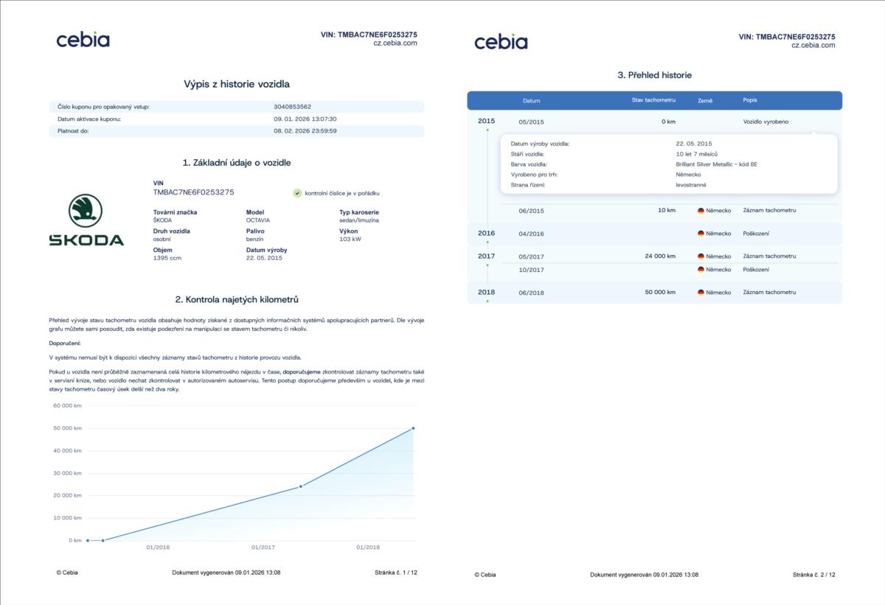This screenshot has width=885, height=605.
Task: Click the Cebia logo on page 2
Action: pyautogui.click(x=501, y=41)
